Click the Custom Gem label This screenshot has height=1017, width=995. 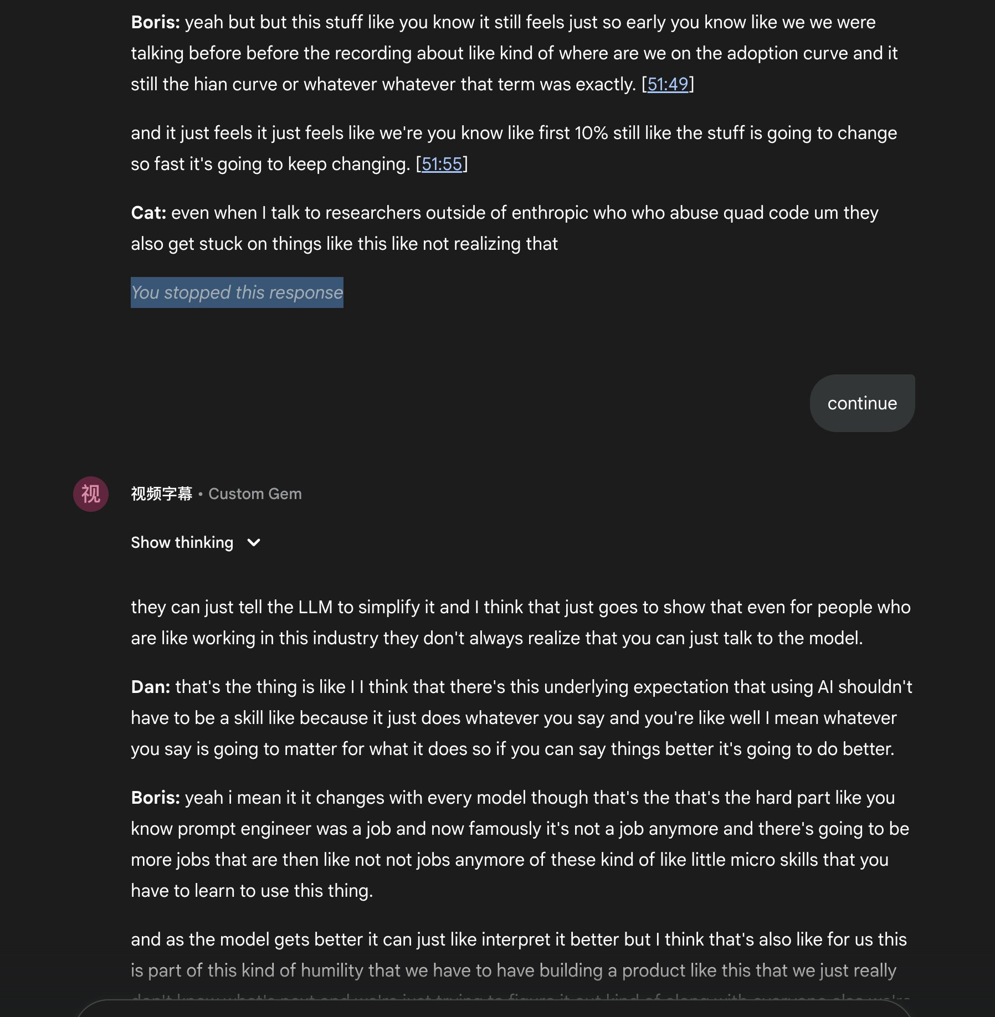(255, 494)
